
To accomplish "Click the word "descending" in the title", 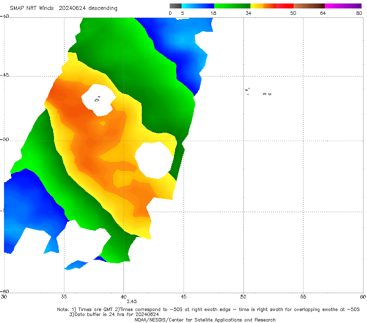I will coord(103,8).
